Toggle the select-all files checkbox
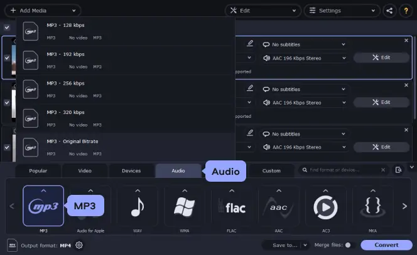The image size is (417, 255). (x=7, y=28)
